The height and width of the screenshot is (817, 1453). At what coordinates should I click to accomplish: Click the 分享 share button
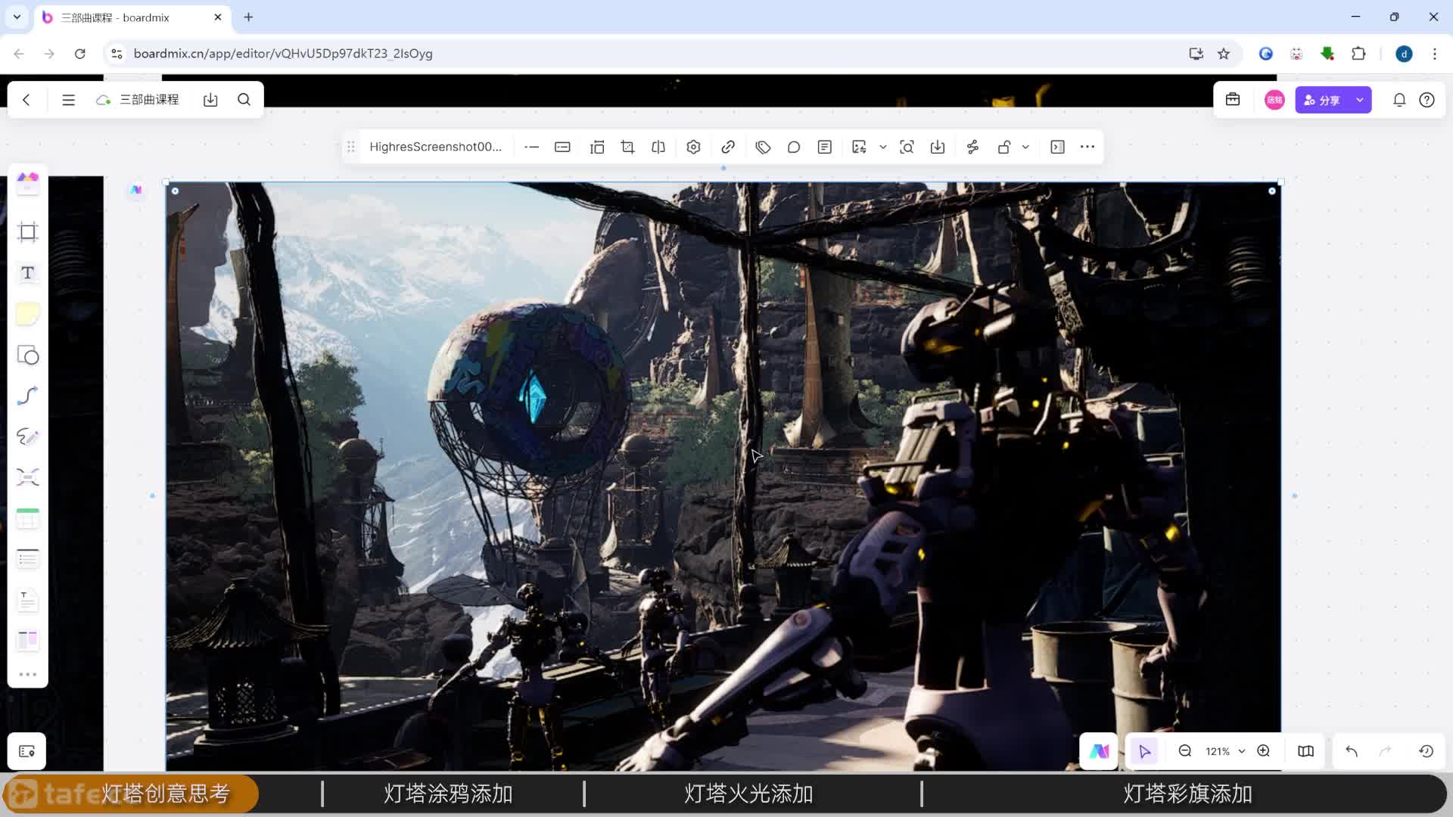[x=1323, y=100]
